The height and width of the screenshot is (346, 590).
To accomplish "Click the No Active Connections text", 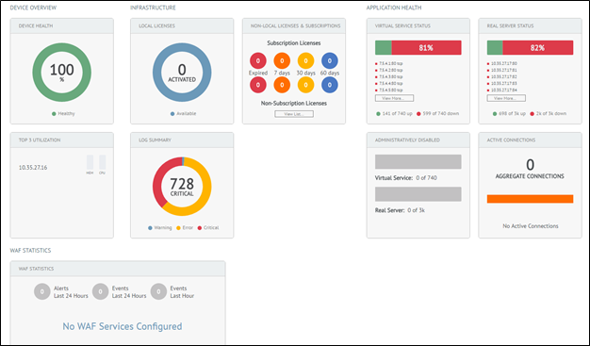I will point(531,226).
